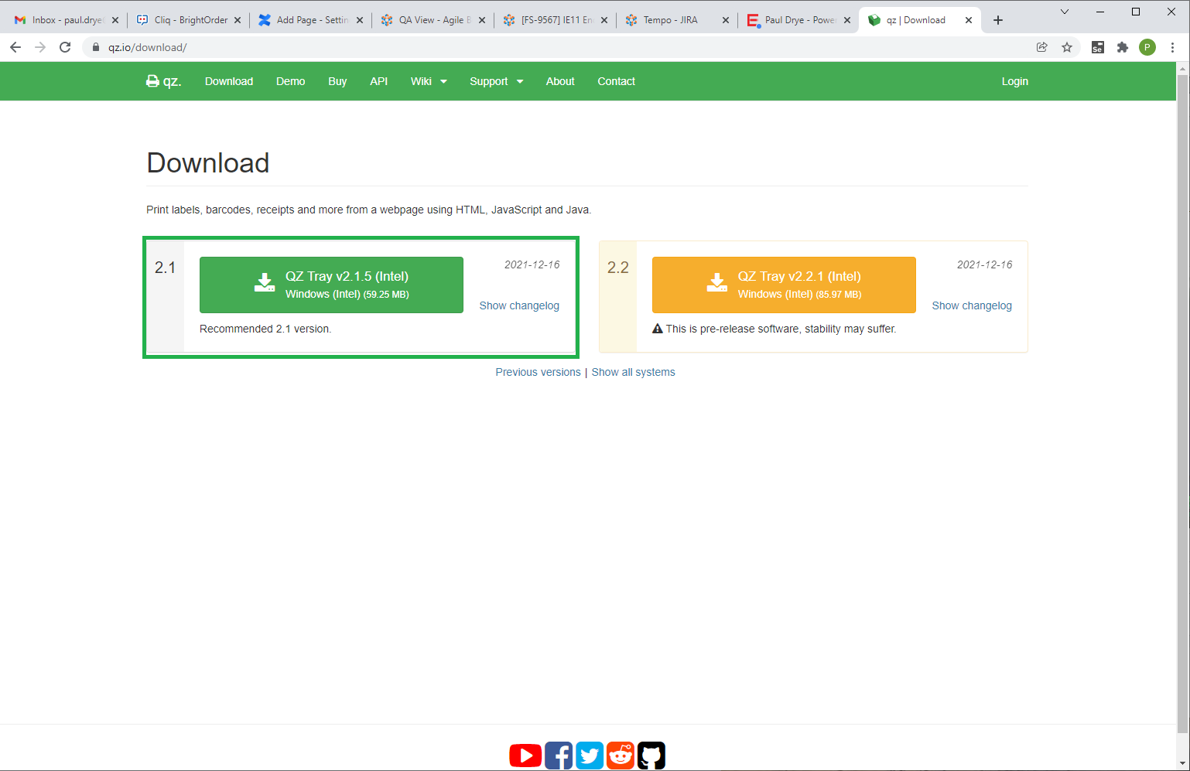This screenshot has width=1190, height=771.
Task: Open the tab search chevron button
Action: [x=1065, y=12]
